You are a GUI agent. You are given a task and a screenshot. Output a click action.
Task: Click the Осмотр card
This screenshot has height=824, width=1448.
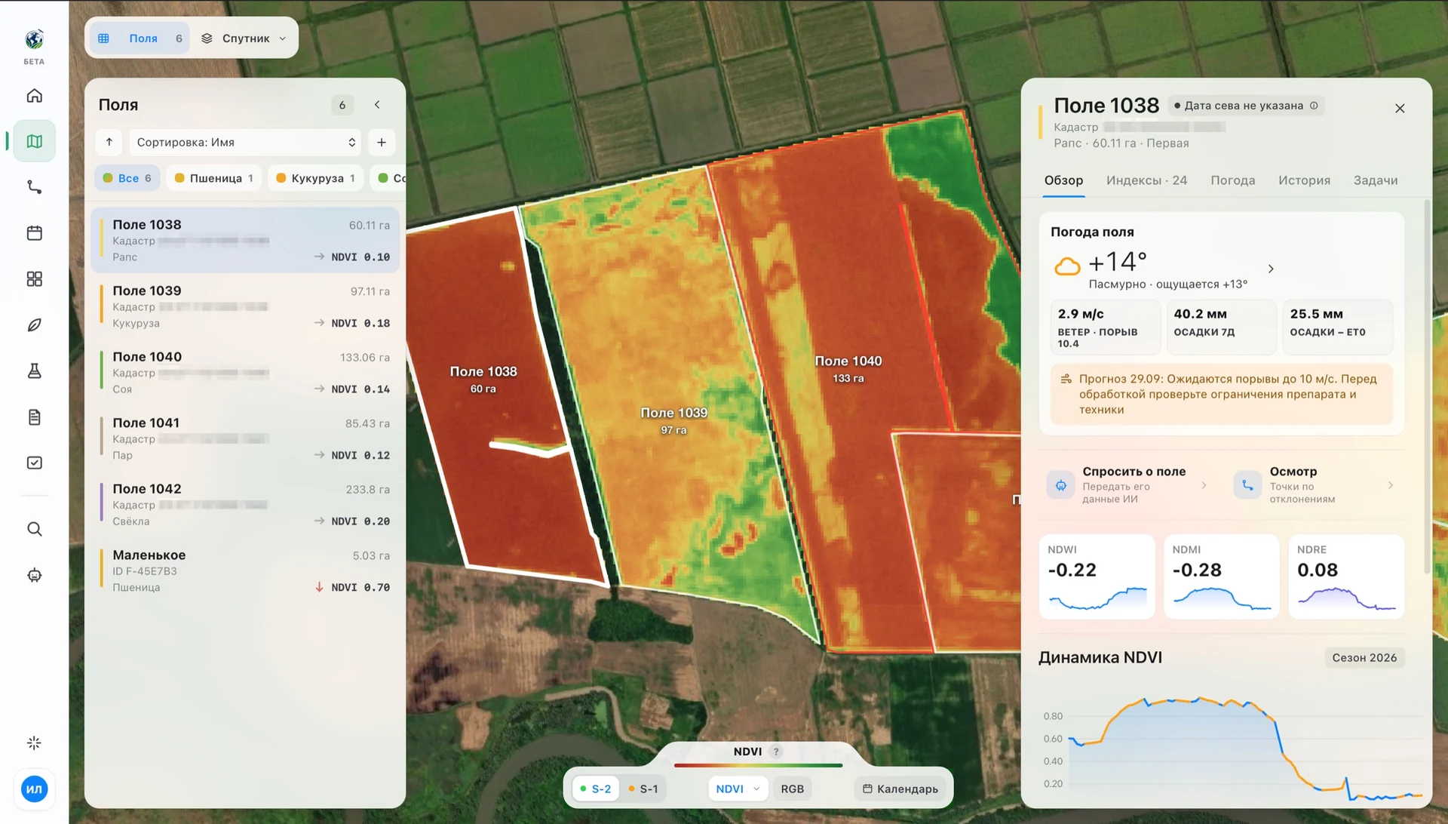[x=1315, y=484]
